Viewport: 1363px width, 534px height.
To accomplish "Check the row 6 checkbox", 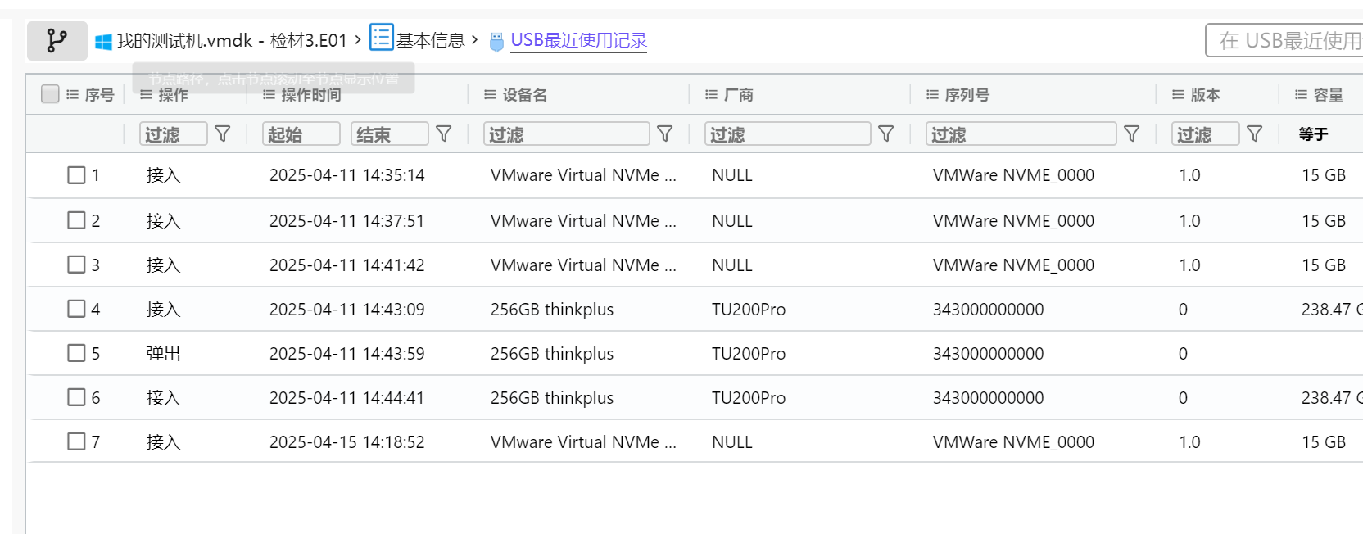I will tap(76, 397).
